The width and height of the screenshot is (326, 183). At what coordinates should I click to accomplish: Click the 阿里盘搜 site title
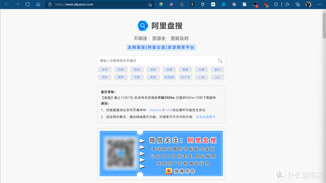point(167,26)
